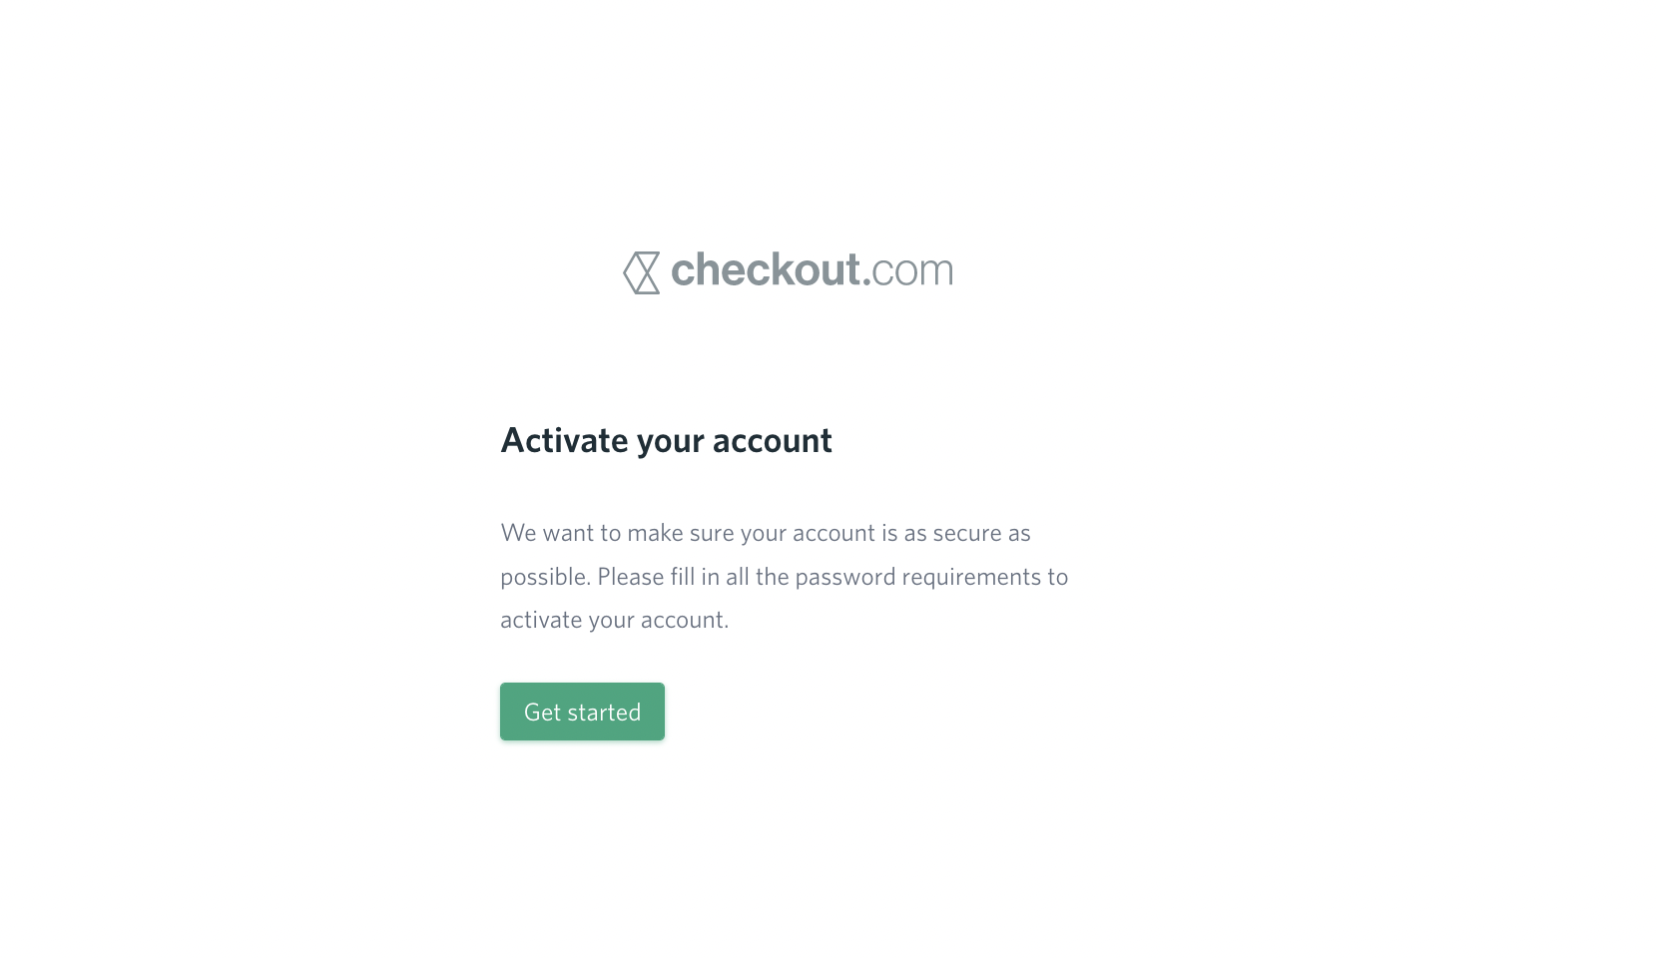Image resolution: width=1657 pixels, height=958 pixels.
Task: Click the Get started button
Action: [x=582, y=712]
